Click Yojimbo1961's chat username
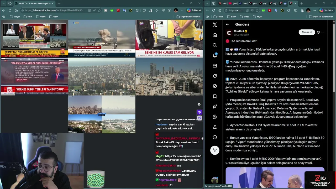Screen dimensions: 336x189 pos(168,180)
